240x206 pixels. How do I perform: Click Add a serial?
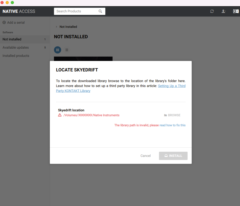(14, 23)
